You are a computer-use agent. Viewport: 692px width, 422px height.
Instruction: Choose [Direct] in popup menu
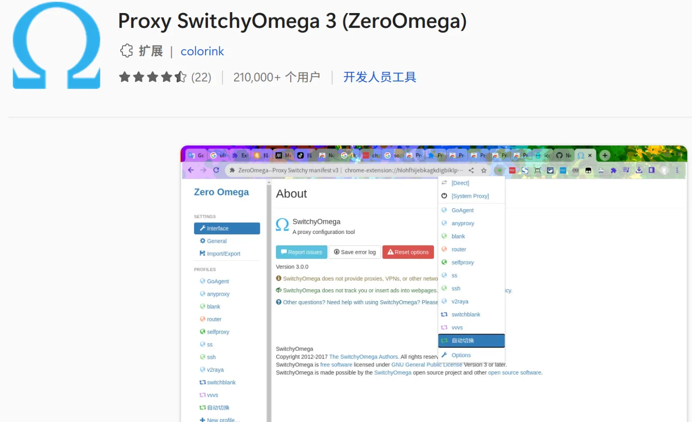coord(471,183)
